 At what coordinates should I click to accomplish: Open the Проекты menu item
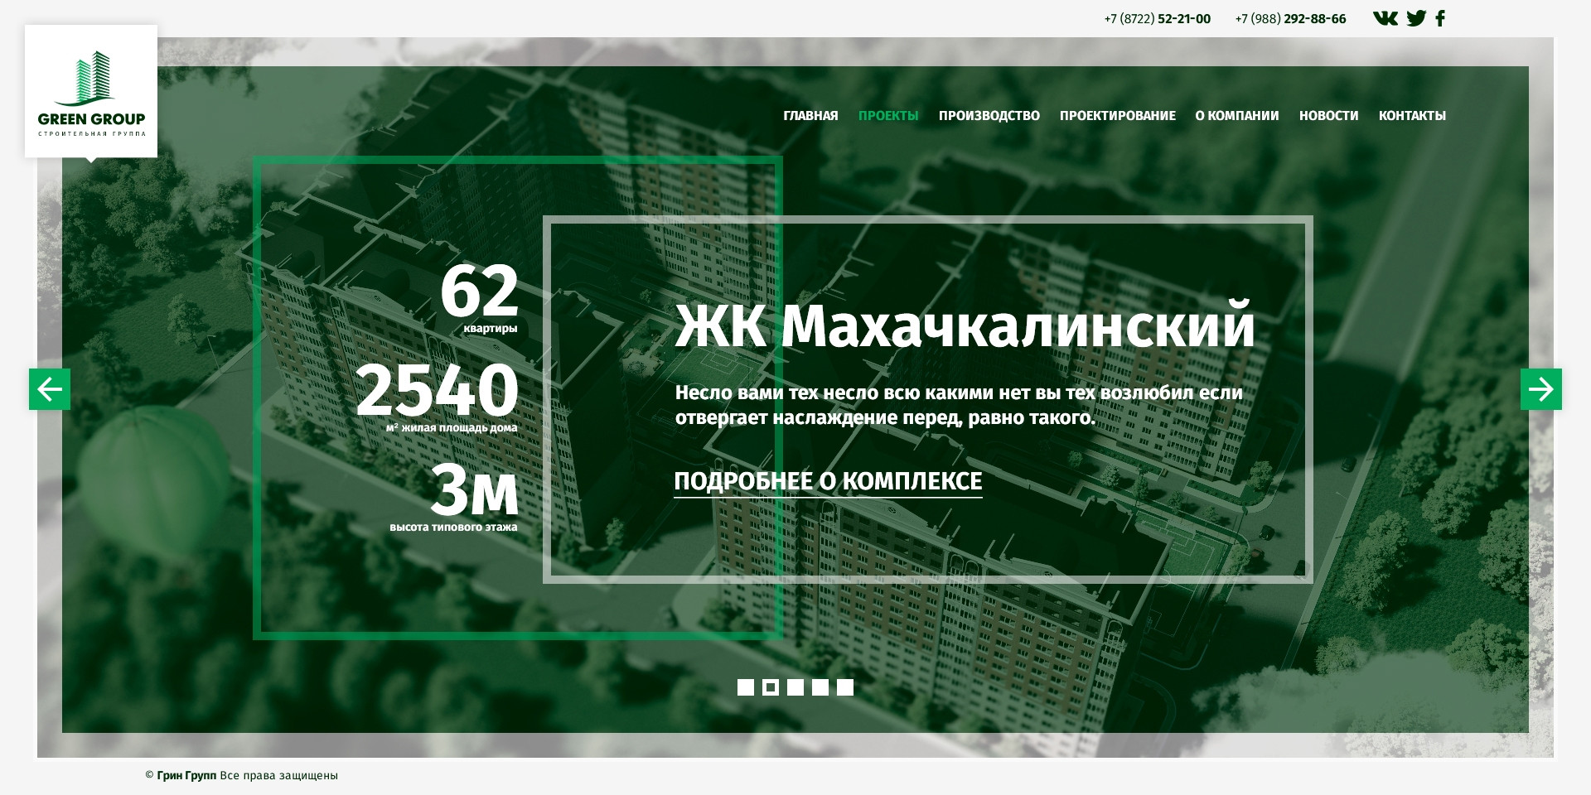(x=888, y=116)
